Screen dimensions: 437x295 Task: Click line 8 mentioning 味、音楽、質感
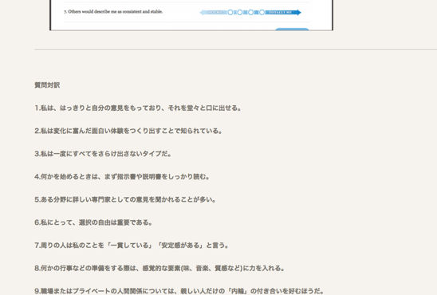pyautogui.click(x=159, y=268)
